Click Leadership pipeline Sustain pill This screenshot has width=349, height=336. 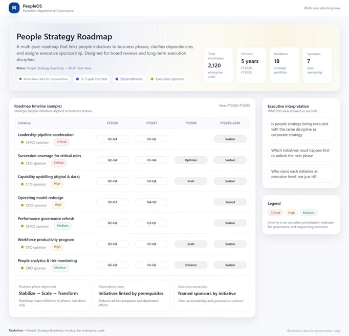tap(230, 139)
